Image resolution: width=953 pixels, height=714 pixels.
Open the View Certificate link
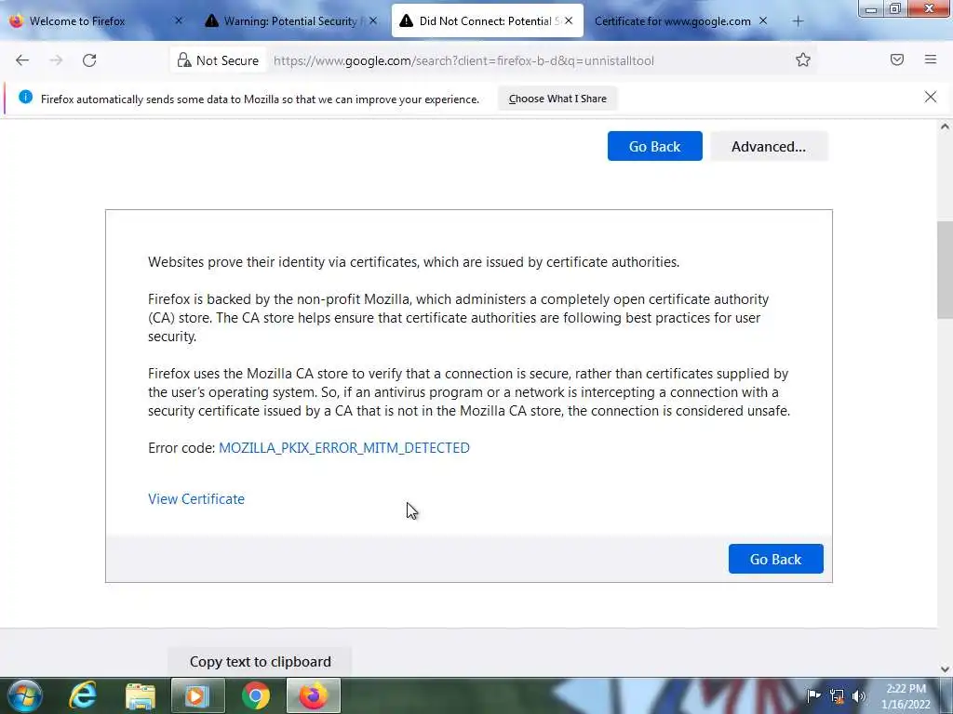click(196, 499)
